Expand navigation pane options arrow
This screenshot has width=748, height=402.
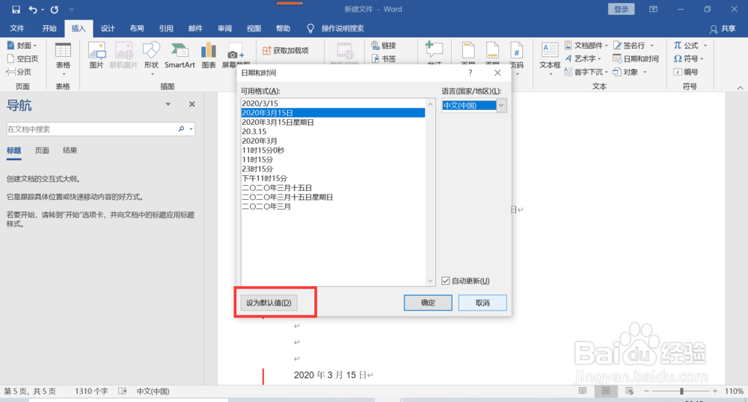[x=168, y=104]
